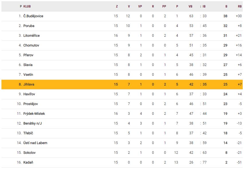The width and height of the screenshot is (245, 169).
Task: Open the Havířov club link
Action: [29, 94]
